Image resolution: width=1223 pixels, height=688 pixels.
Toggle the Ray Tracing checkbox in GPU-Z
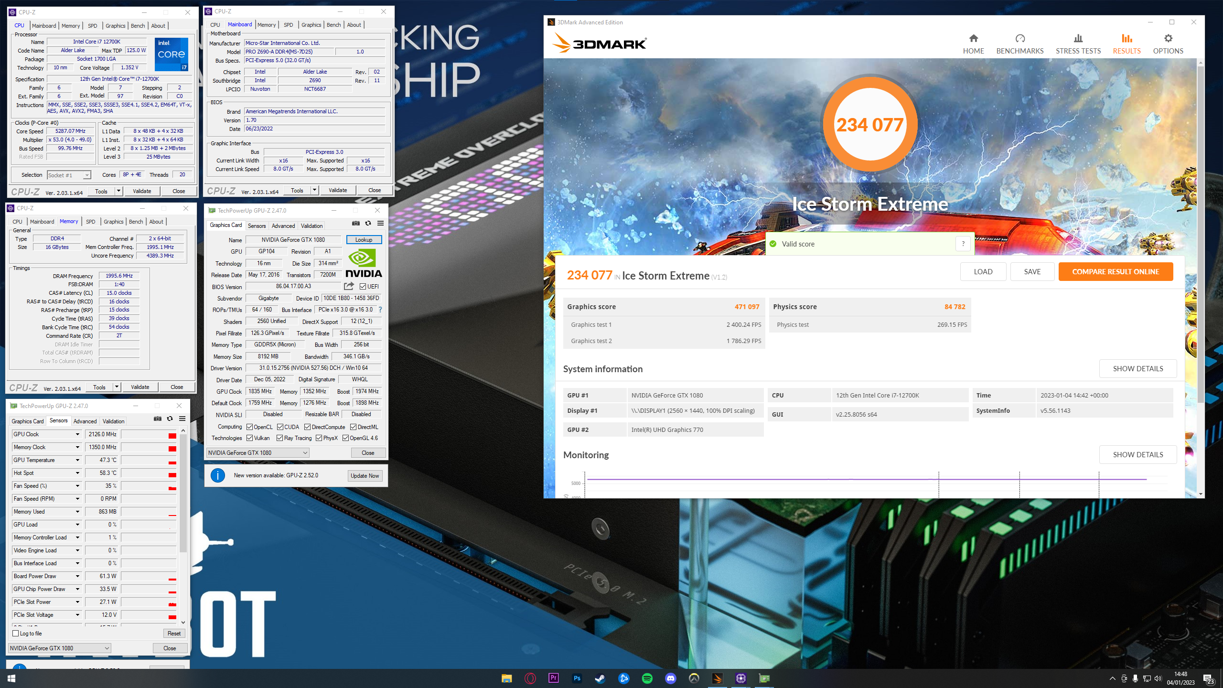point(279,438)
